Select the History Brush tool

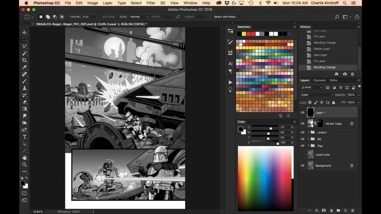tap(24, 95)
